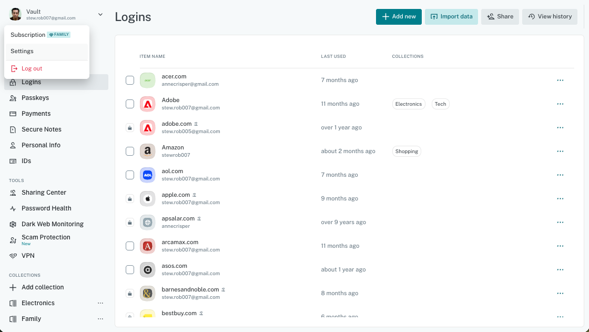Viewport: 589px width, 332px height.
Task: Check the aol.com row checkbox
Action: [130, 175]
